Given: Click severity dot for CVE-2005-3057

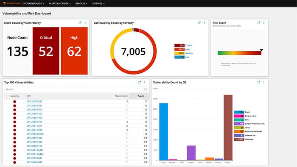Looking at the screenshot, I should coord(14,102).
